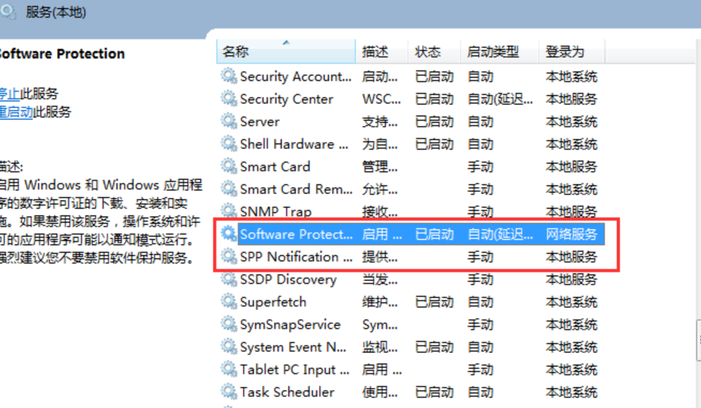Click the 服务(本地) header magnifier gear icon
Screen dimensions: 701x408
click(8, 12)
